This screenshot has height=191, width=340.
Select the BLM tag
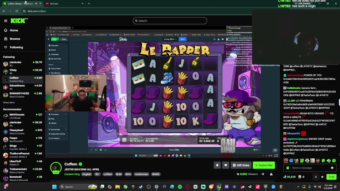[x=119, y=174]
